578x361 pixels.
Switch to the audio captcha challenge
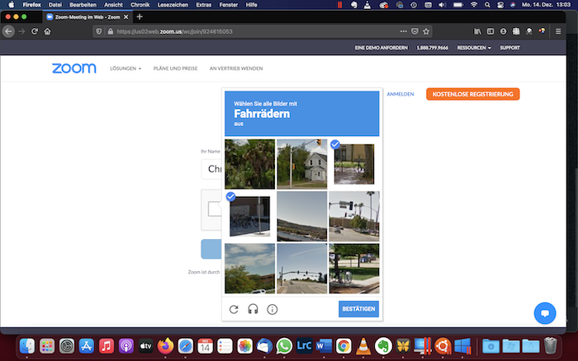[x=253, y=309]
